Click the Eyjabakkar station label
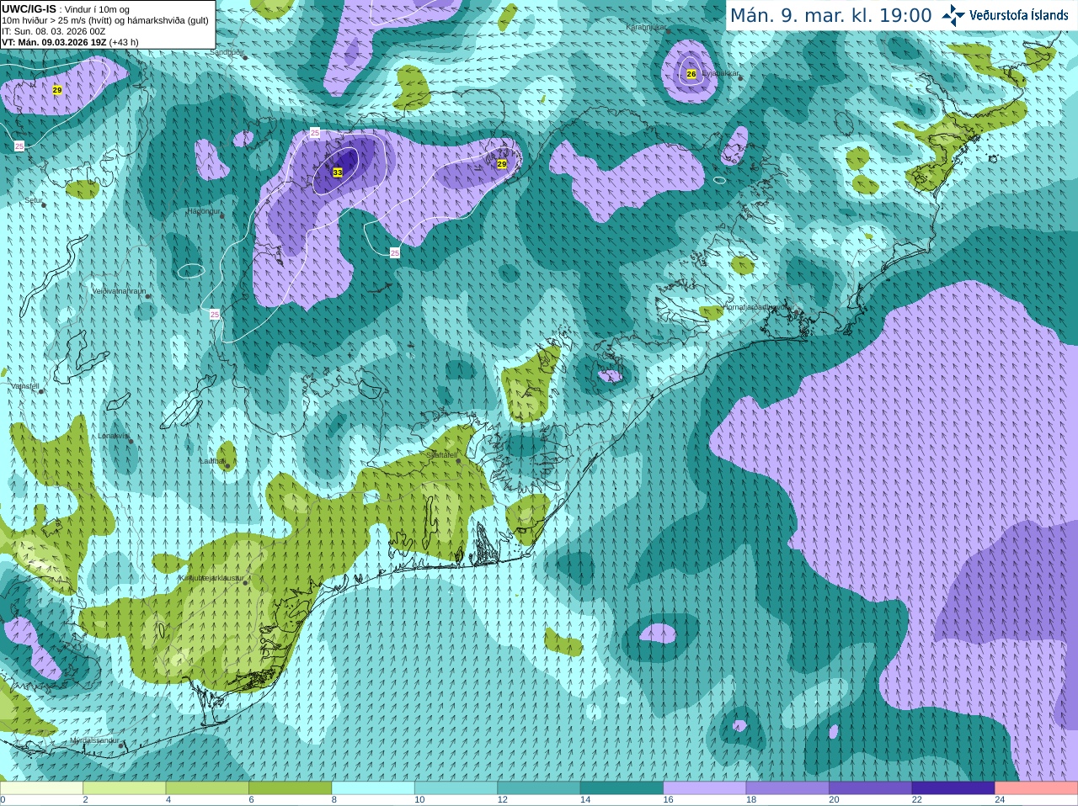 tap(721, 74)
